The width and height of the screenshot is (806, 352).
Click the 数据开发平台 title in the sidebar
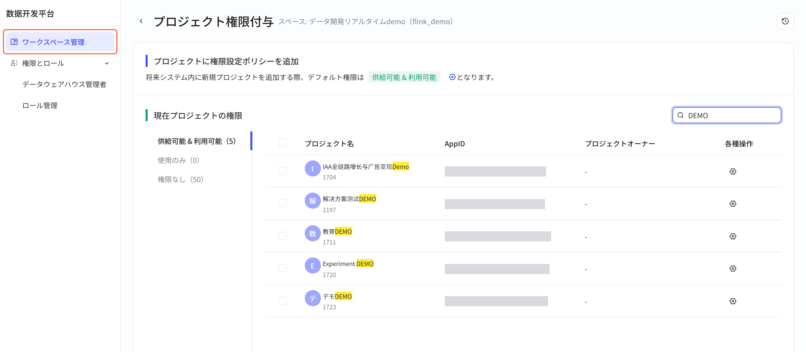(x=30, y=13)
